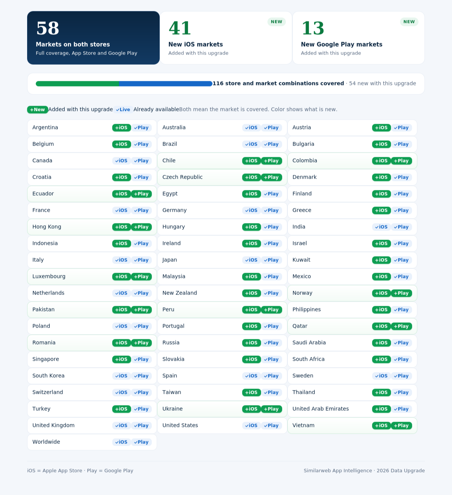
Task: Click the live Play badge for Sweden
Action: tap(402, 376)
